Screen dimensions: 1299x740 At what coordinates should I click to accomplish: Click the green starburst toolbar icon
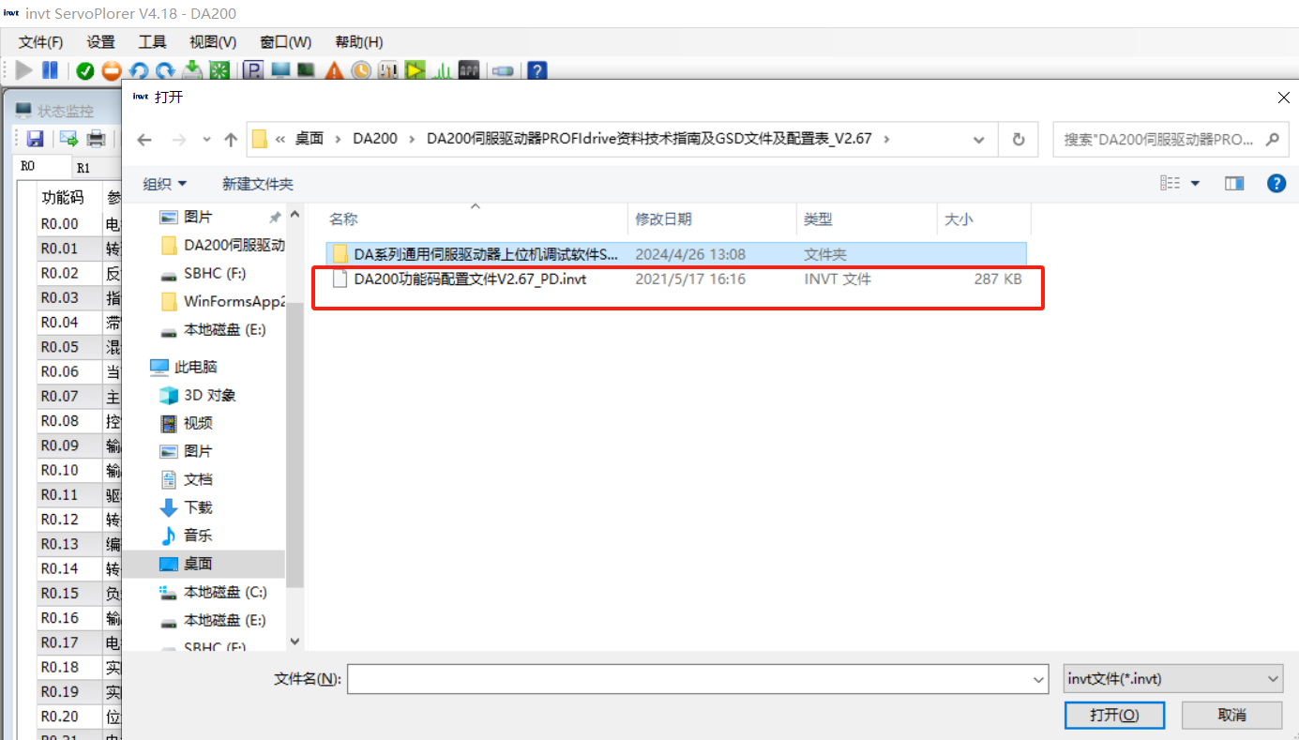[x=219, y=70]
